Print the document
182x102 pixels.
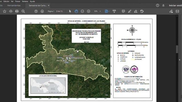coord(17,11)
